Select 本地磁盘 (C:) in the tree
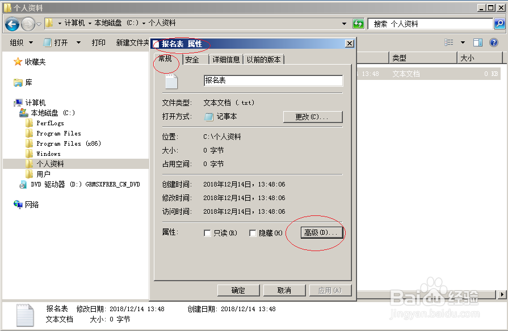 (53, 113)
